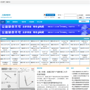90x90 pixels.
Task: Open the 新天12号 57.0°E satellite entry
Action: 25,41
